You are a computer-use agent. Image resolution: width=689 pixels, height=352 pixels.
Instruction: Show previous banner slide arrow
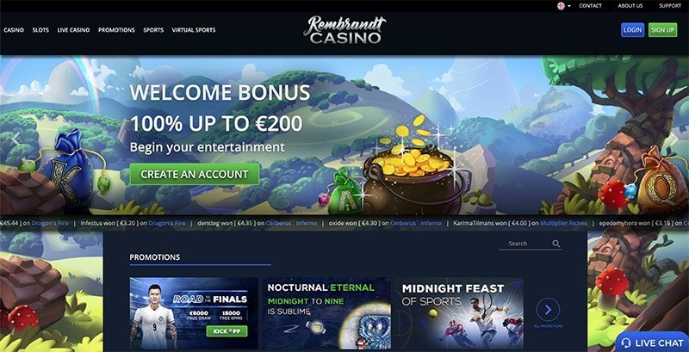(x=16, y=139)
